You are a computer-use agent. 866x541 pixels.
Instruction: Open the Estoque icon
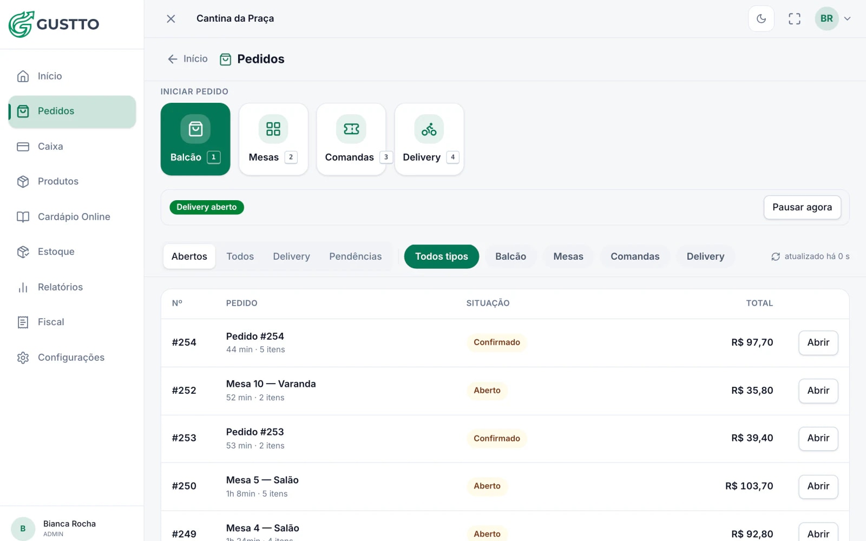23,252
